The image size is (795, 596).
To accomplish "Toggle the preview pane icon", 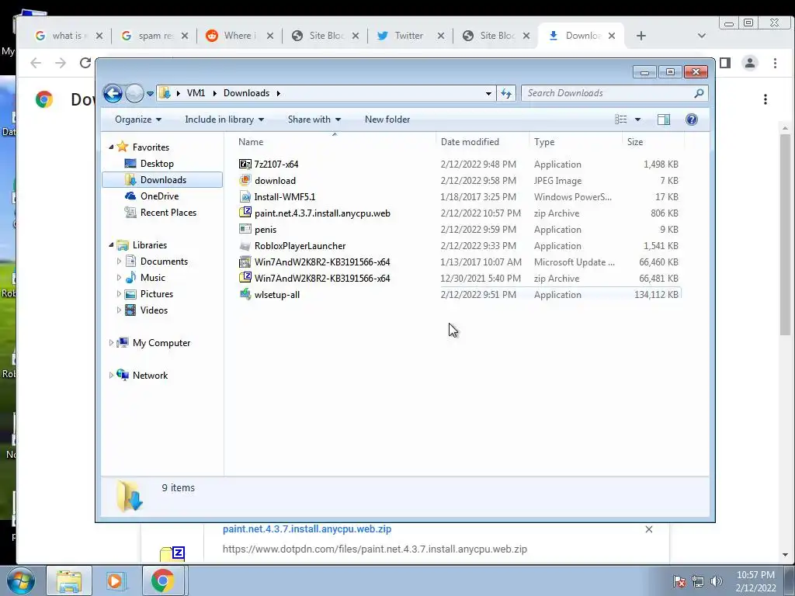I will coord(664,120).
